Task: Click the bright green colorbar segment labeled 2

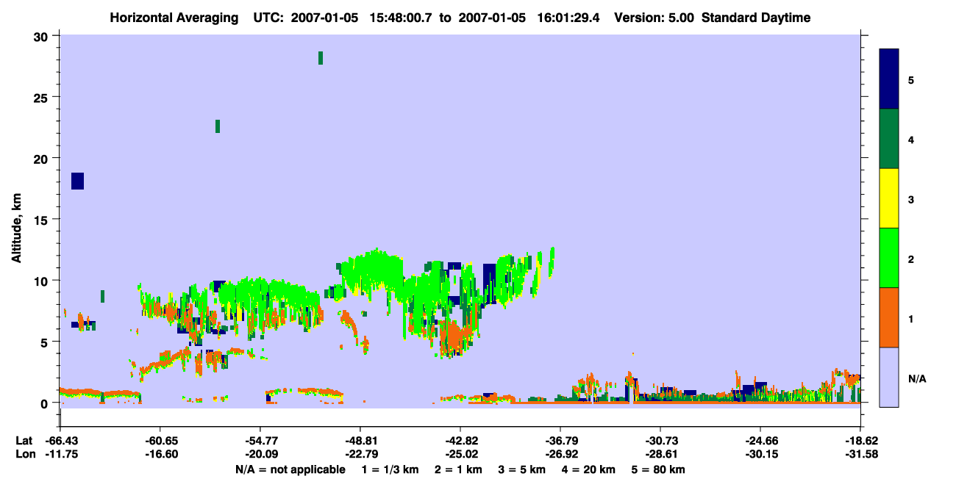Action: tap(889, 258)
